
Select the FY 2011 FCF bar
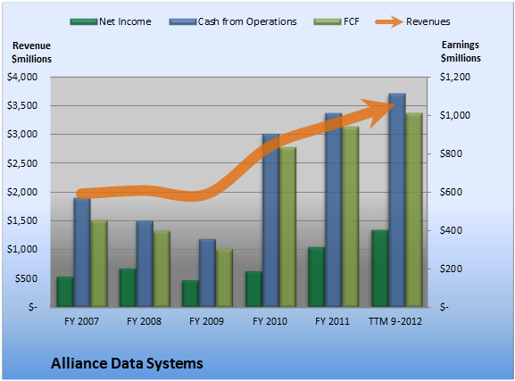351,217
